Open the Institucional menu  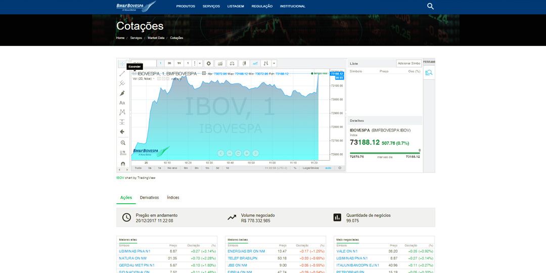(293, 6)
